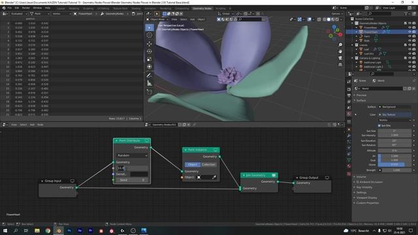418x235 pixels.
Task: Click the Sun Intensity value field
Action: point(394,135)
